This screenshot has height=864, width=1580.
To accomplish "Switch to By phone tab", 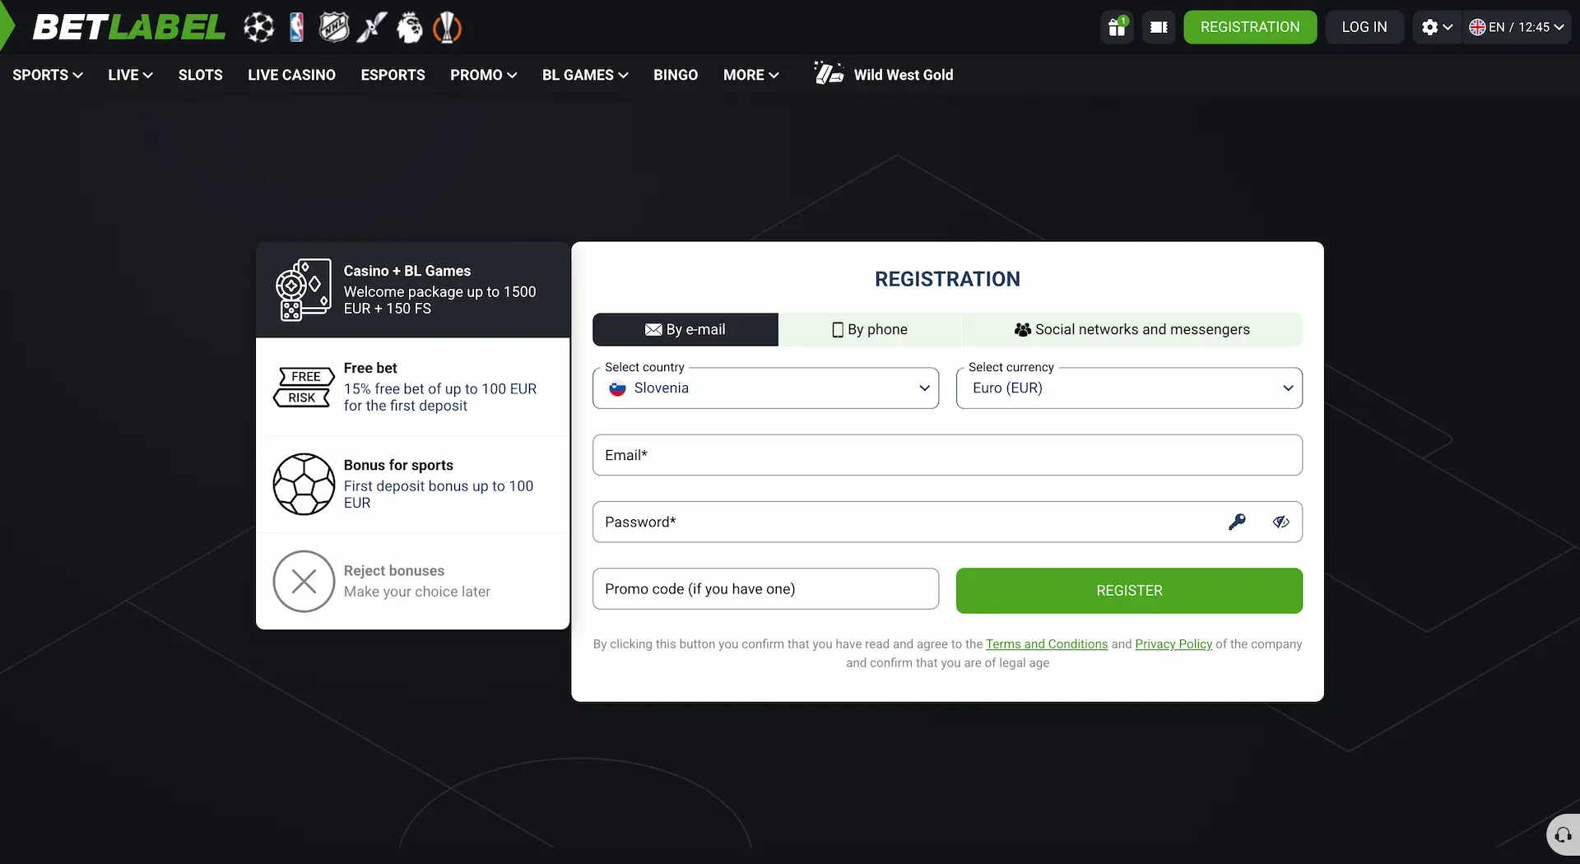I will tap(870, 329).
